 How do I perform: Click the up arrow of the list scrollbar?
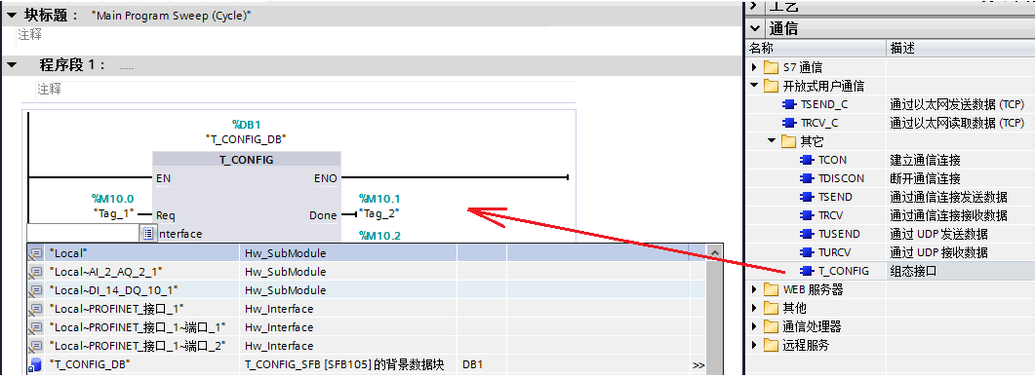pyautogui.click(x=714, y=251)
